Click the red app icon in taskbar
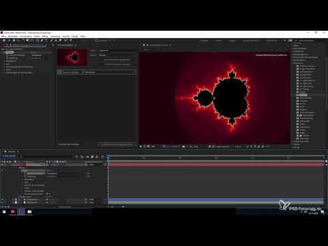The width and height of the screenshot is (328, 246). [x=13, y=212]
